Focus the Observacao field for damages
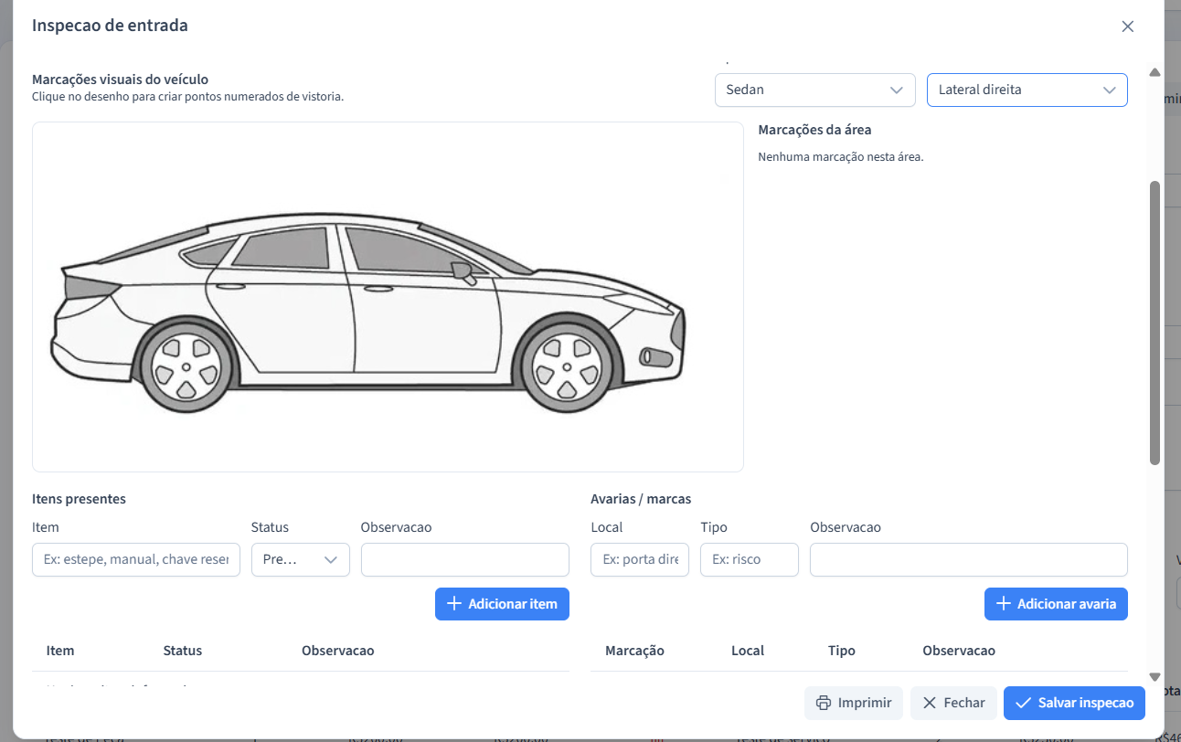Viewport: 1181px width, 742px height. click(x=969, y=559)
